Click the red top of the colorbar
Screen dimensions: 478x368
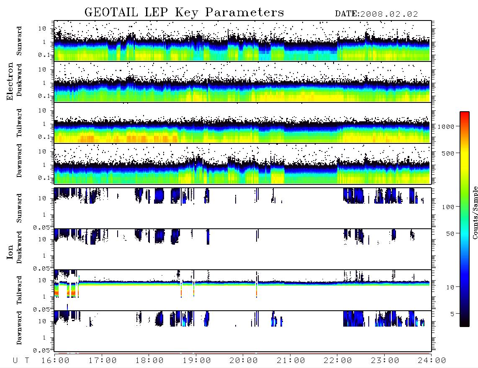(465, 115)
